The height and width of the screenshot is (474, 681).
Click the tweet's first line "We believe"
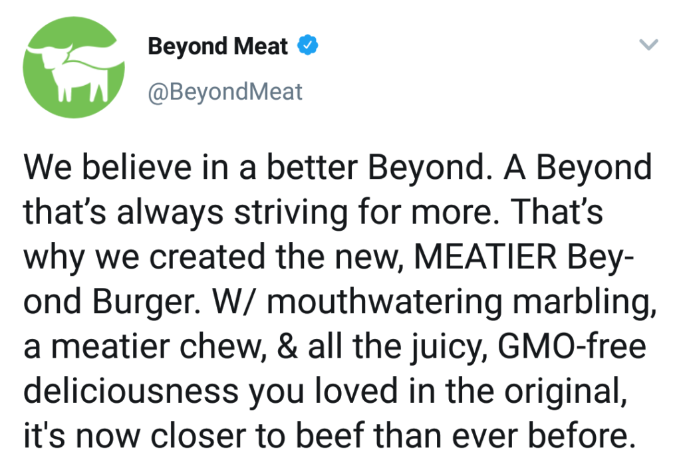click(107, 168)
